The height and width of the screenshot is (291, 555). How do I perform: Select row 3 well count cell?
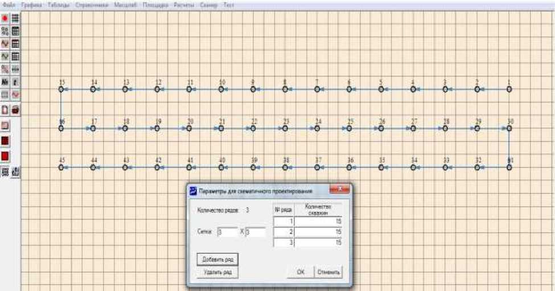click(x=318, y=243)
